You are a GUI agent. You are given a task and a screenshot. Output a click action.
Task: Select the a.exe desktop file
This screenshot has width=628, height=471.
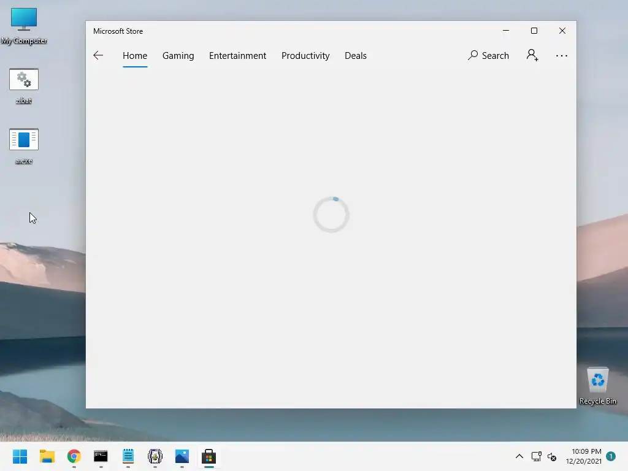(24, 146)
